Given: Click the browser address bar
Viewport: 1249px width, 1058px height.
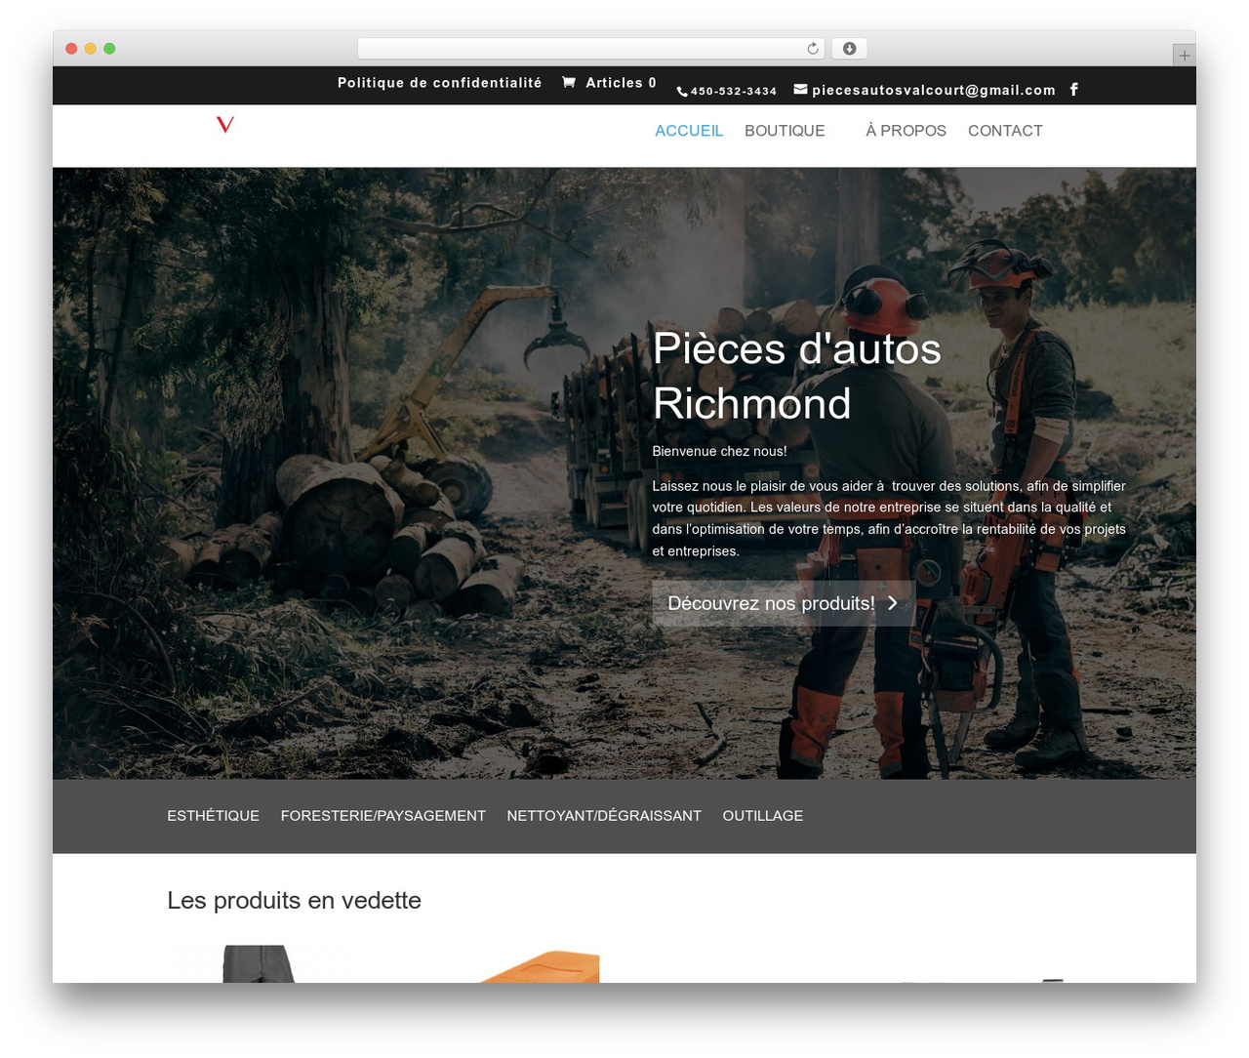Looking at the screenshot, I should coord(591,48).
